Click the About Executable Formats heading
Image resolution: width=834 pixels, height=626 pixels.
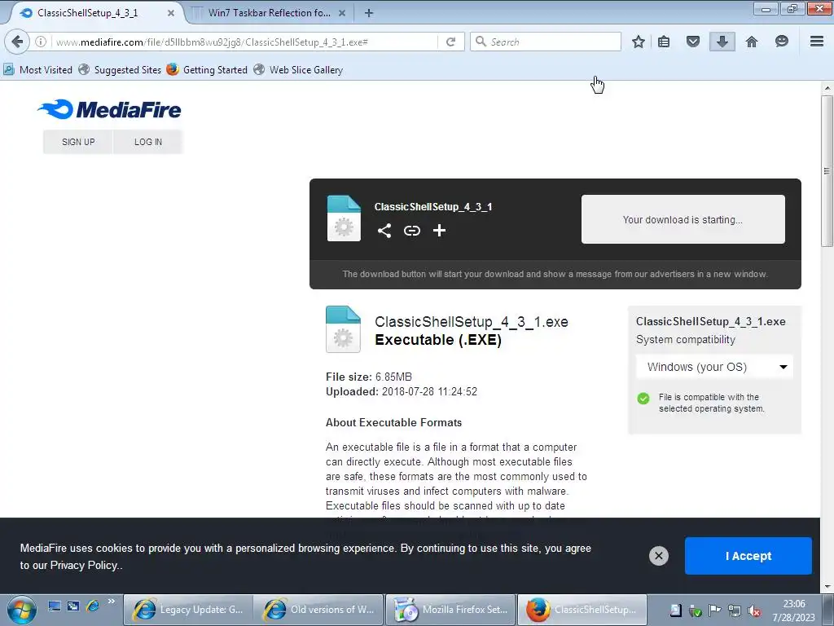click(393, 423)
